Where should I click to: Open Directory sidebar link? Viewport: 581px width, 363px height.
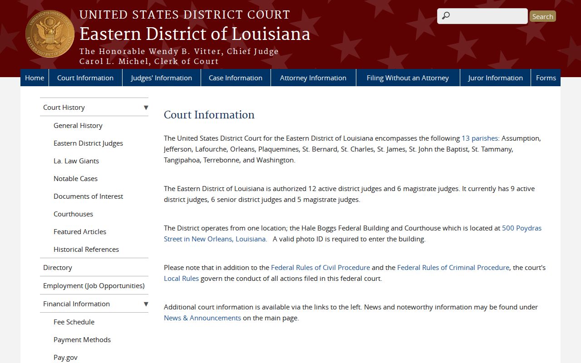58,268
